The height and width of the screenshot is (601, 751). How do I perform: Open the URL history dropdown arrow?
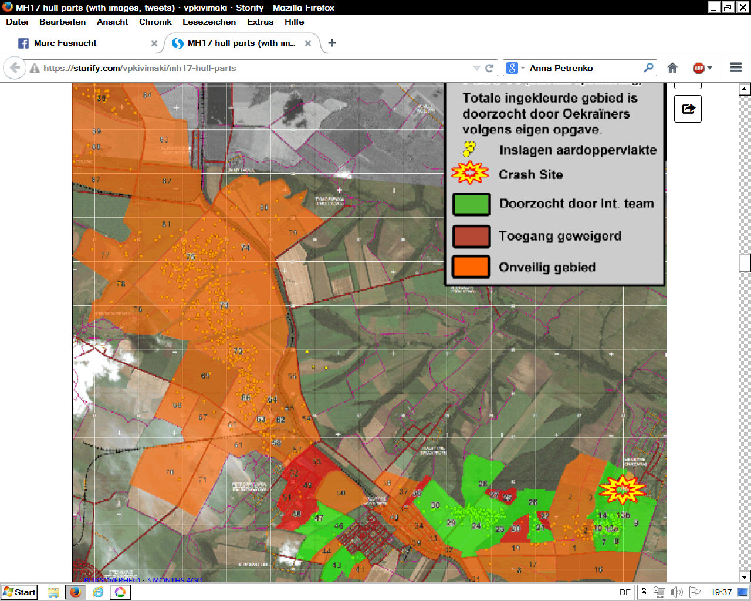click(476, 68)
